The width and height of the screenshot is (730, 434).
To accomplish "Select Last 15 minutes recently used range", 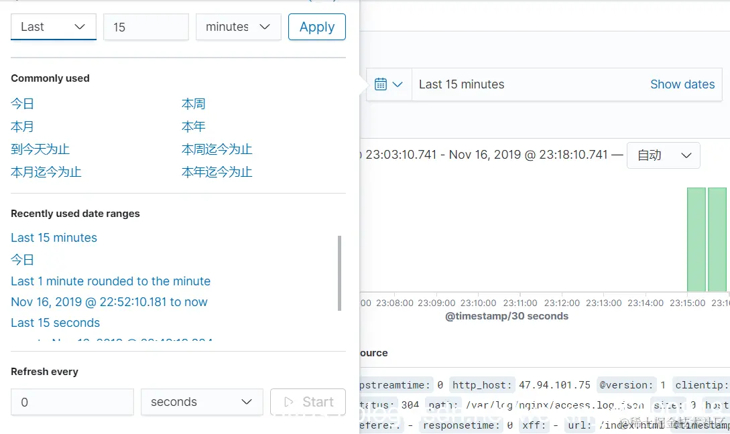I will [54, 238].
